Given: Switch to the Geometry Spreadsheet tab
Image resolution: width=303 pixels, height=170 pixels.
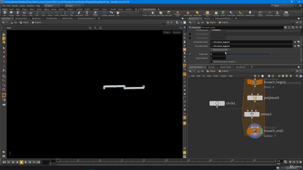Looking at the screenshot, I should click(x=85, y=18).
